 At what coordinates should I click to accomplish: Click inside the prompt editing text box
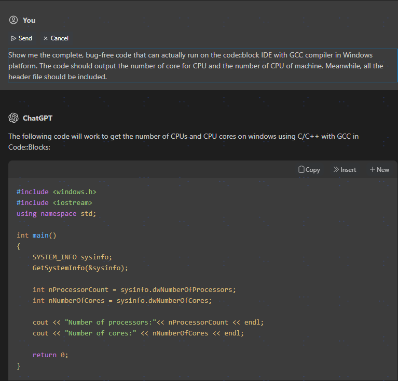point(202,66)
